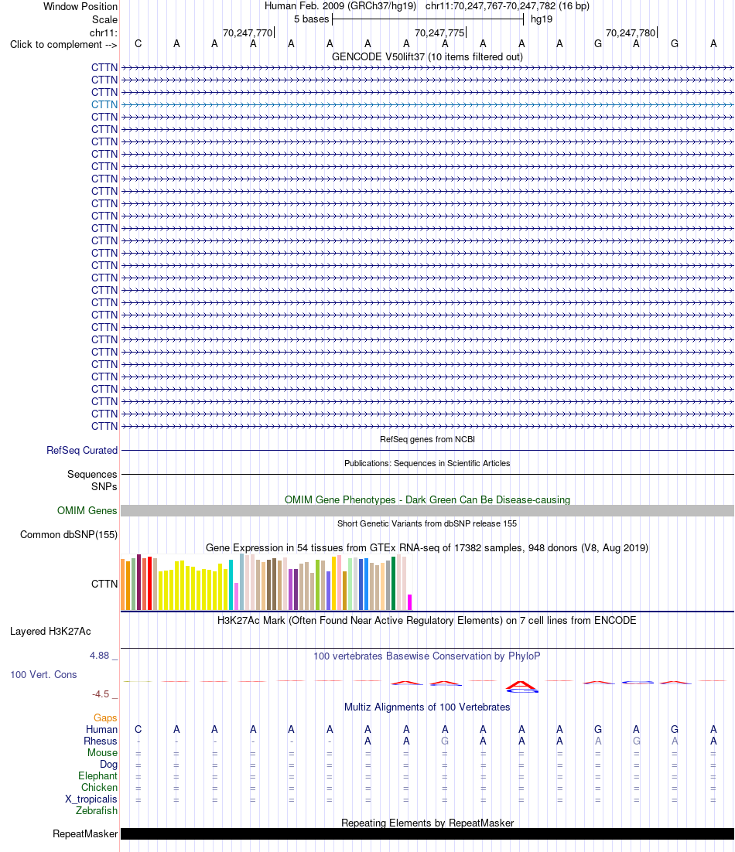Select the 70,247,780 ruler position marker
735x852 pixels.
point(631,32)
